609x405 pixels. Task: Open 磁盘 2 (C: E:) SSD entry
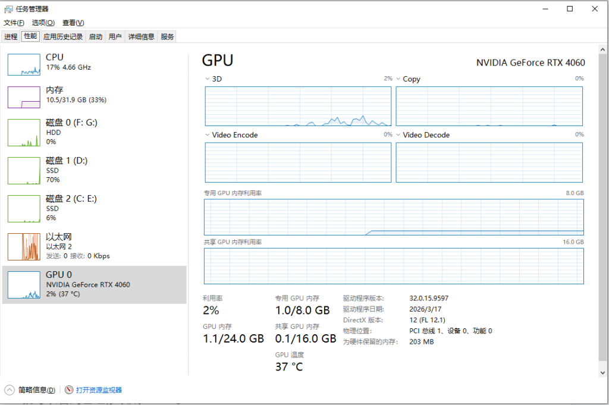click(x=71, y=208)
